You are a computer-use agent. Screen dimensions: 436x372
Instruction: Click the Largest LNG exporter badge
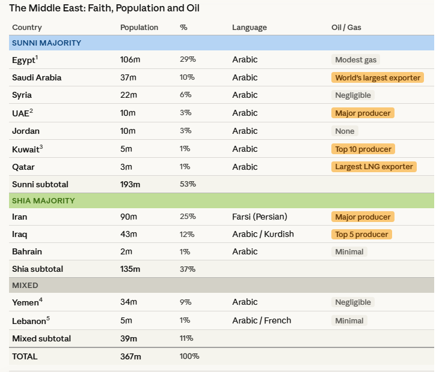373,166
